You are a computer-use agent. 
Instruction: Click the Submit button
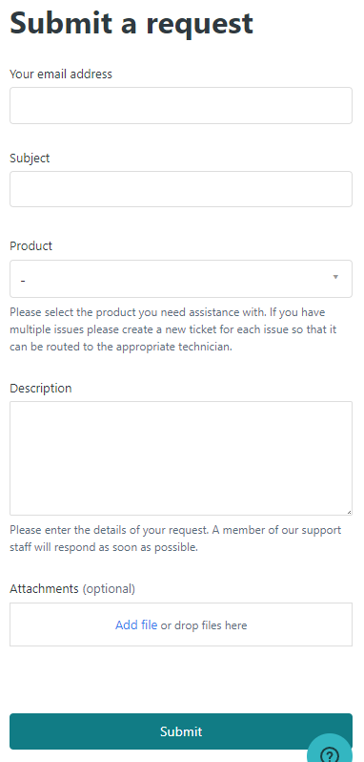181,731
